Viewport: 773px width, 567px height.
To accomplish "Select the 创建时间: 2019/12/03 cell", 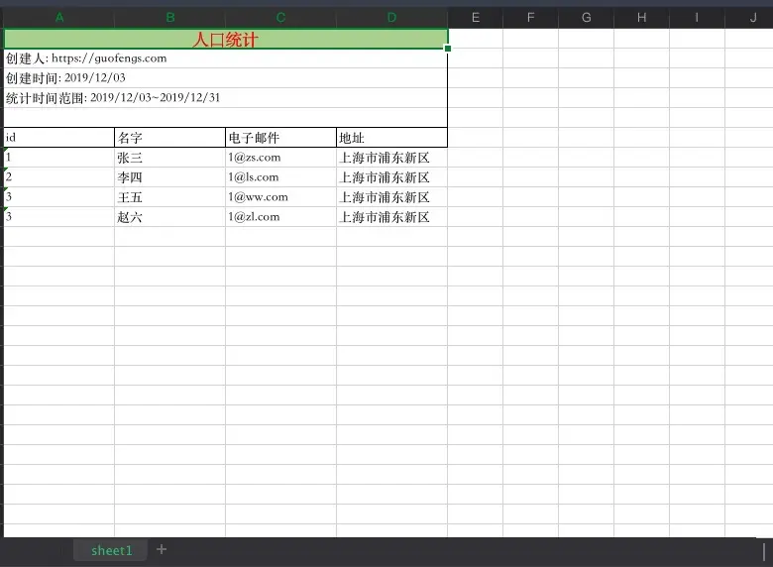I will tap(226, 78).
